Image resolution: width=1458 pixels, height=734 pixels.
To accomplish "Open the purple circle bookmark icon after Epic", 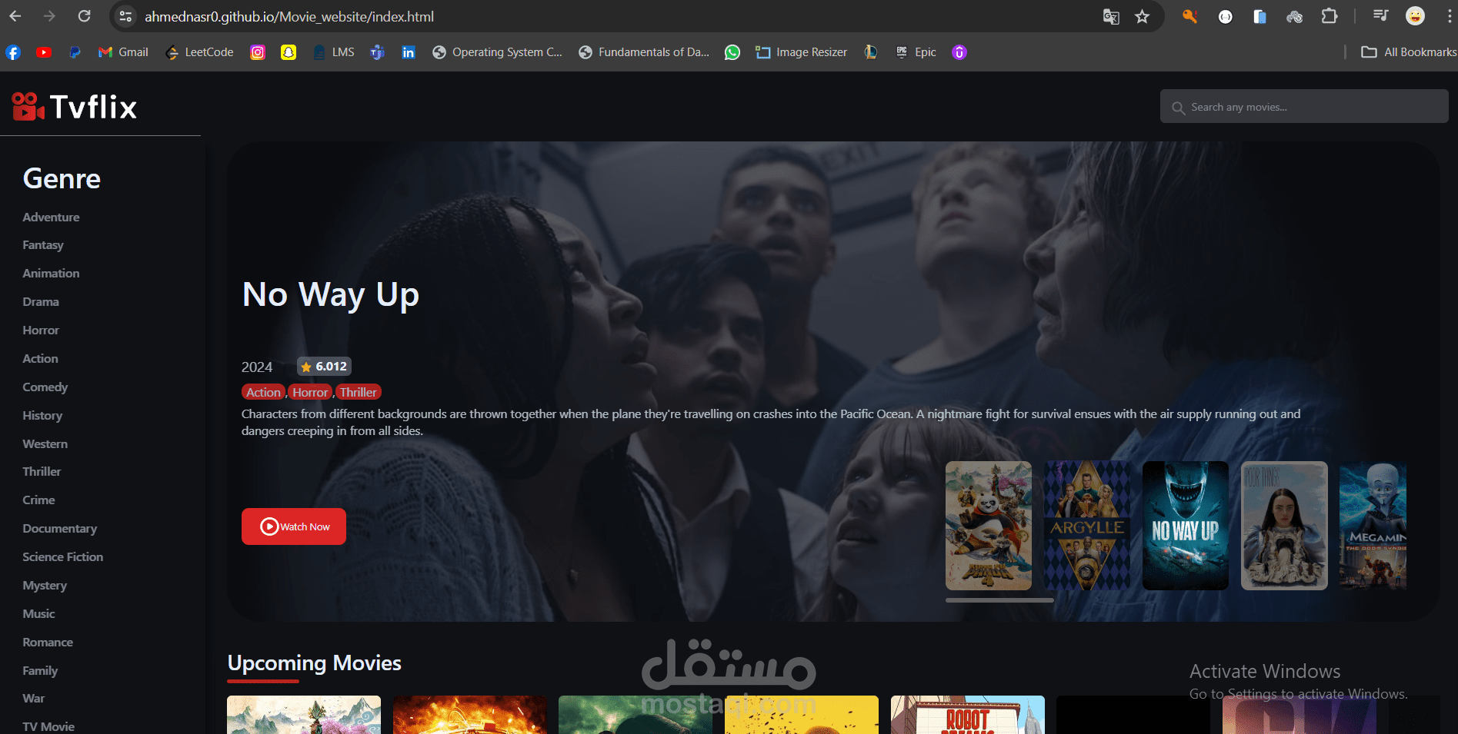I will (959, 52).
